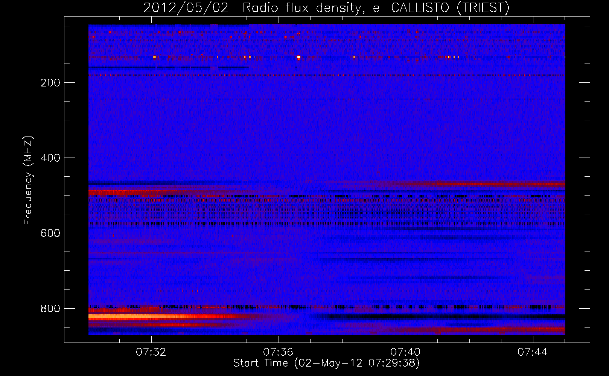Click the plot title '2012/05/02 Radio flux density, e-CALLISTO (TRIEST)'
Screen dimensions: 609x376
point(326,8)
